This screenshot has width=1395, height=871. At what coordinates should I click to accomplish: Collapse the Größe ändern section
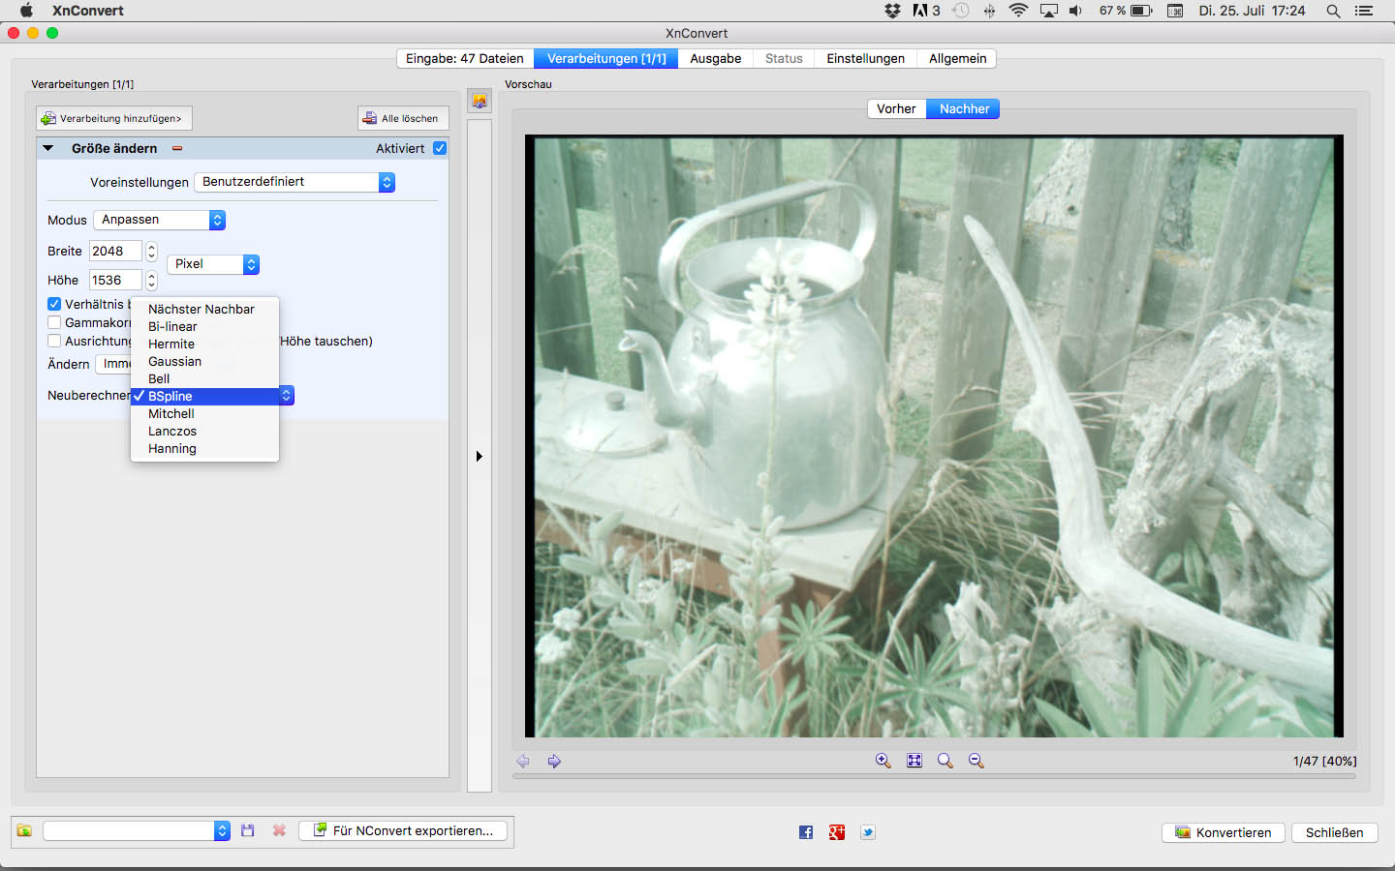[47, 148]
